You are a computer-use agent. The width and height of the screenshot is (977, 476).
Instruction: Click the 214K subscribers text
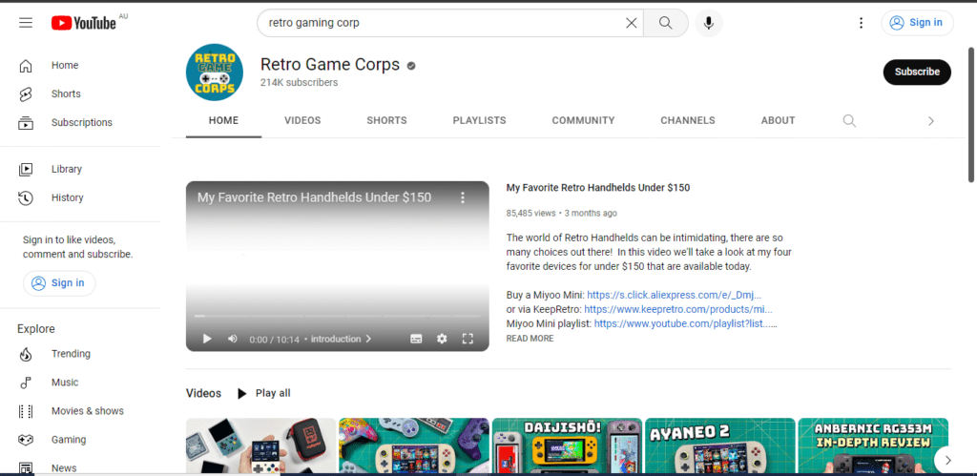(x=299, y=82)
